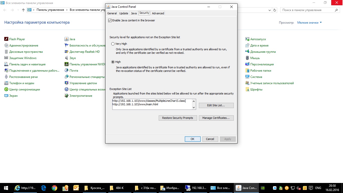Open the Update tab

point(124,13)
